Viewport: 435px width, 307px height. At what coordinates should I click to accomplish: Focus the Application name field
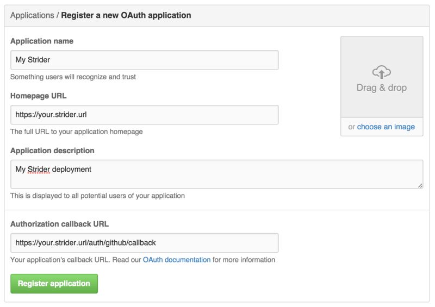tap(144, 60)
